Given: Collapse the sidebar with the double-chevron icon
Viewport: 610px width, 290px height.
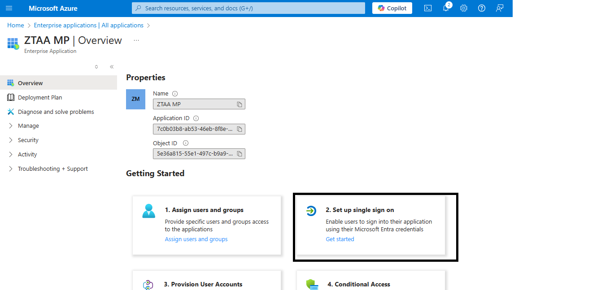Looking at the screenshot, I should click(112, 67).
